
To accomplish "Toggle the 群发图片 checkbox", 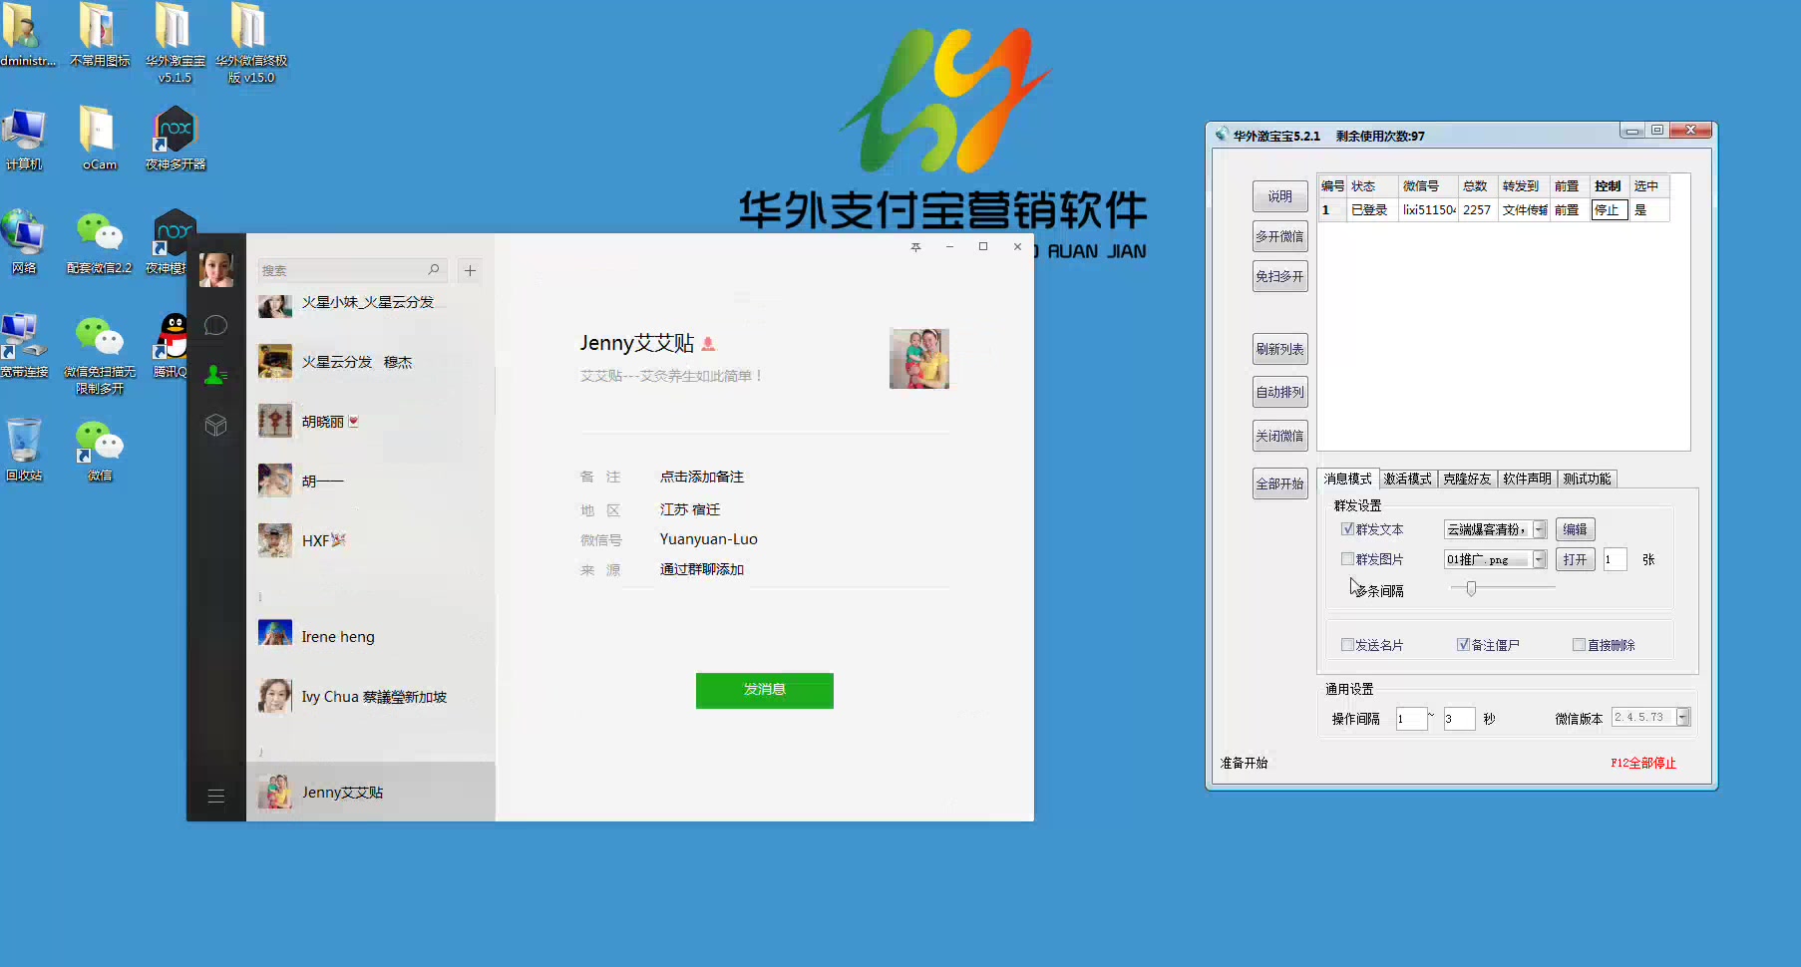I will 1347,559.
